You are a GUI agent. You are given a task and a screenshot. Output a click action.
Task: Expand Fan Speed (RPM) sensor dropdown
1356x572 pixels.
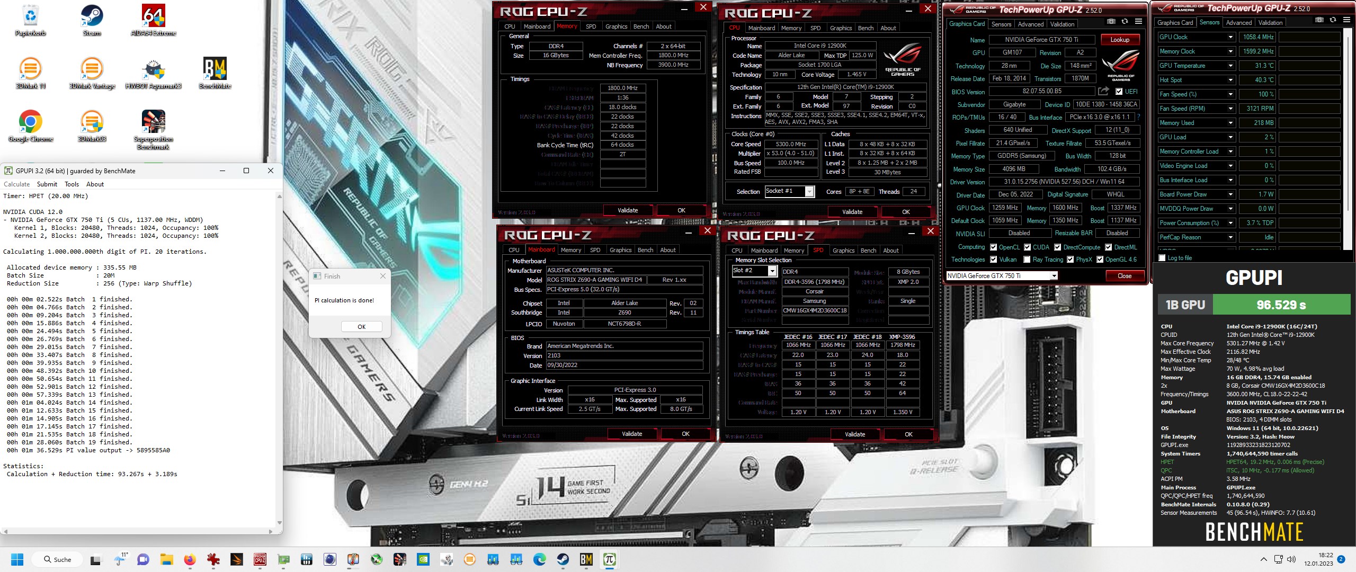click(1230, 109)
